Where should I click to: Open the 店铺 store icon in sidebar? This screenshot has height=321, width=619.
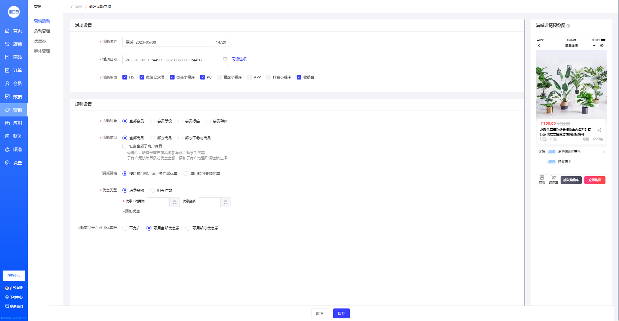point(7,44)
